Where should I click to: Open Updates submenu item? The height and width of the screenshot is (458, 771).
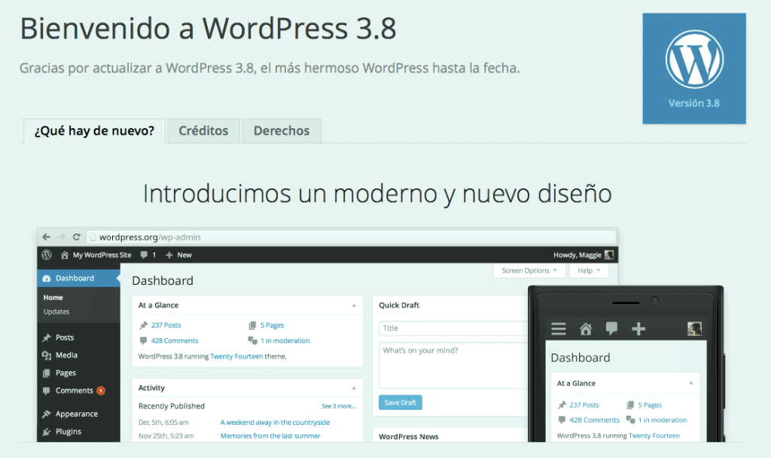point(56,312)
